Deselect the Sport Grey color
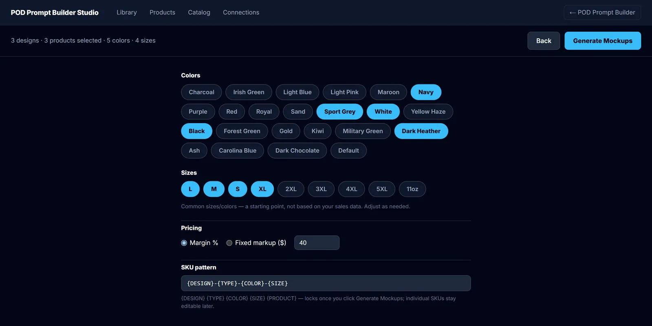This screenshot has height=326, width=652. [340, 112]
